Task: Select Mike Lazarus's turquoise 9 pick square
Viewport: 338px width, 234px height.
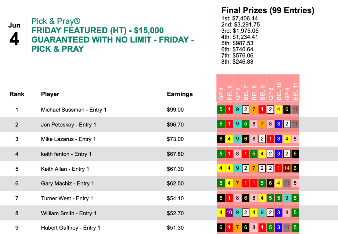Action: tap(238, 139)
